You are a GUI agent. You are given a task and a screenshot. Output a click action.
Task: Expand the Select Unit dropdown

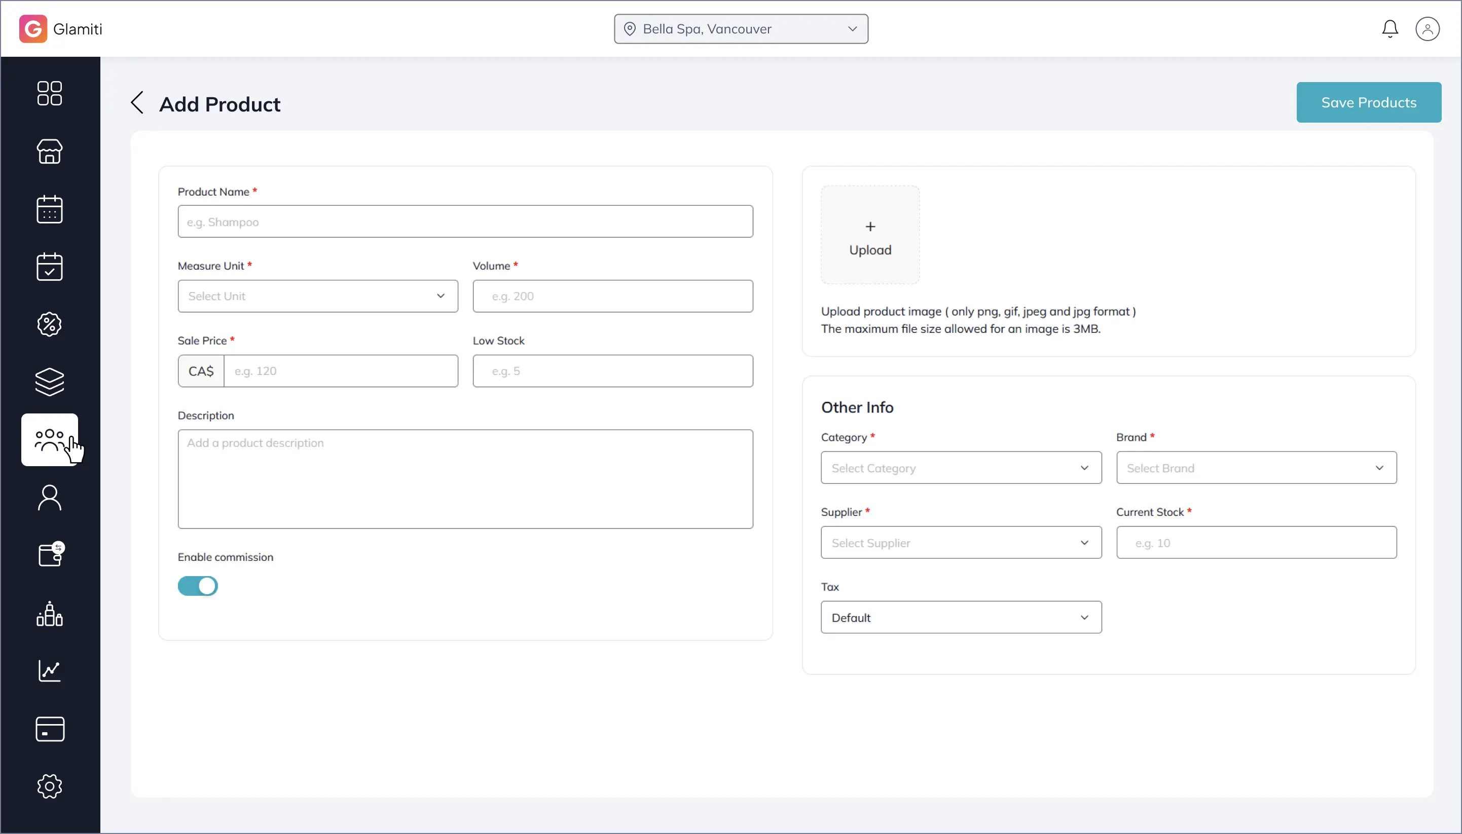coord(317,296)
